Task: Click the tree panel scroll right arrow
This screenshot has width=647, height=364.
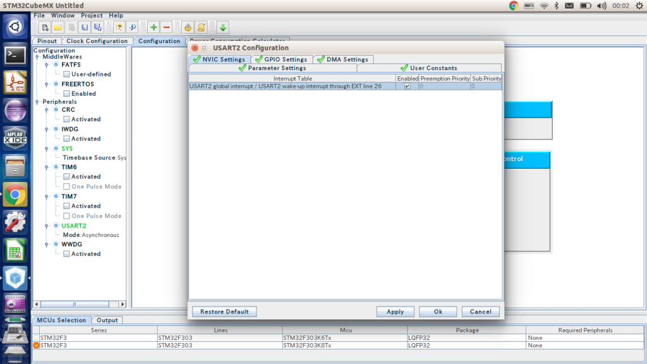Action: click(x=122, y=304)
